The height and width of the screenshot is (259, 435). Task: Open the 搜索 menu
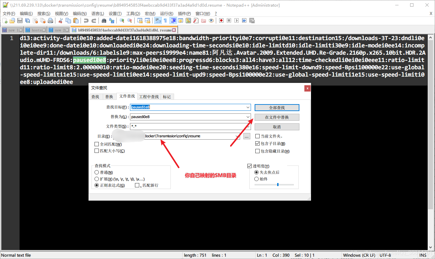(x=44, y=14)
